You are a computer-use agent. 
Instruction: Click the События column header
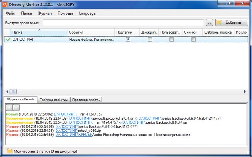tap(91, 32)
